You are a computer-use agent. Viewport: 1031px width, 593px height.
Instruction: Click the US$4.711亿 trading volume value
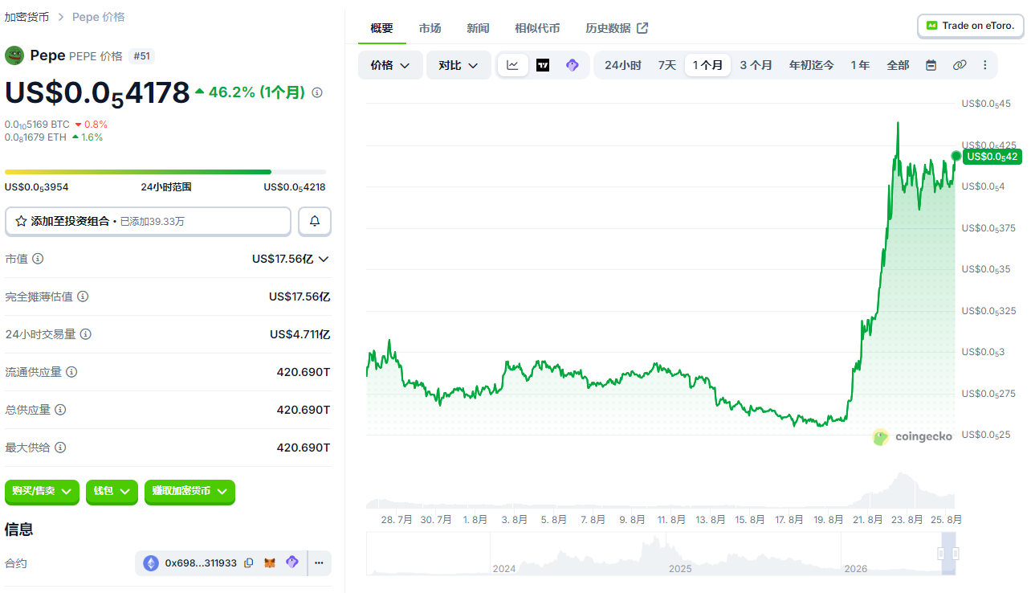(300, 334)
